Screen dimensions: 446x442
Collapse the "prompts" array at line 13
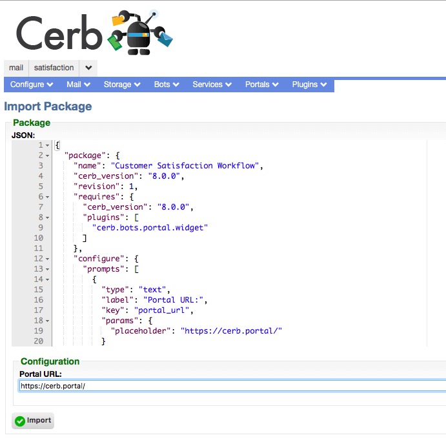48,269
